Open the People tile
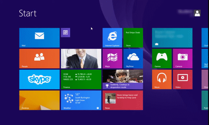 point(40,58)
